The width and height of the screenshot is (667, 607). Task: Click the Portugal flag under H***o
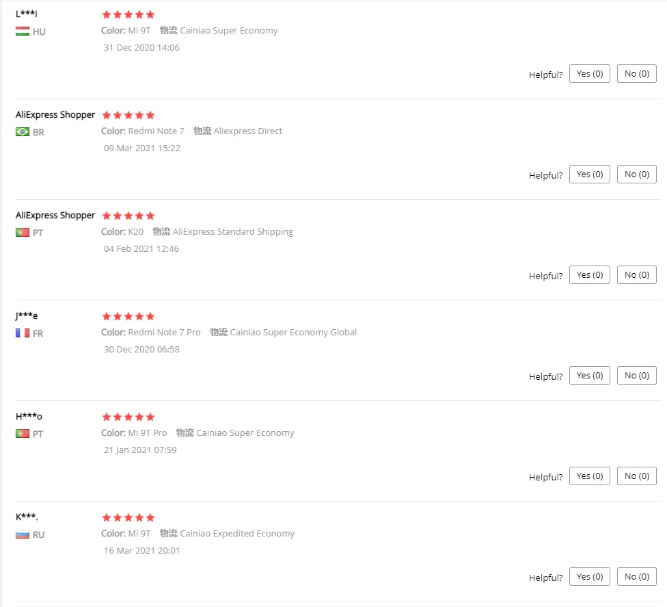[23, 434]
